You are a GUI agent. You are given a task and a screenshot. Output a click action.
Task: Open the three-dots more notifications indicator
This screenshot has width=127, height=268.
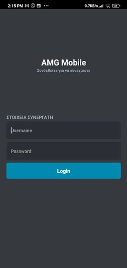(x=46, y=6)
